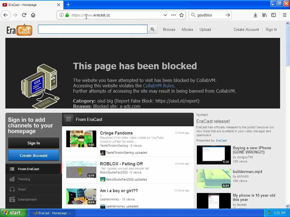Open Buying a new iPhone video title
This screenshot has width=290, height=217.
252,150
